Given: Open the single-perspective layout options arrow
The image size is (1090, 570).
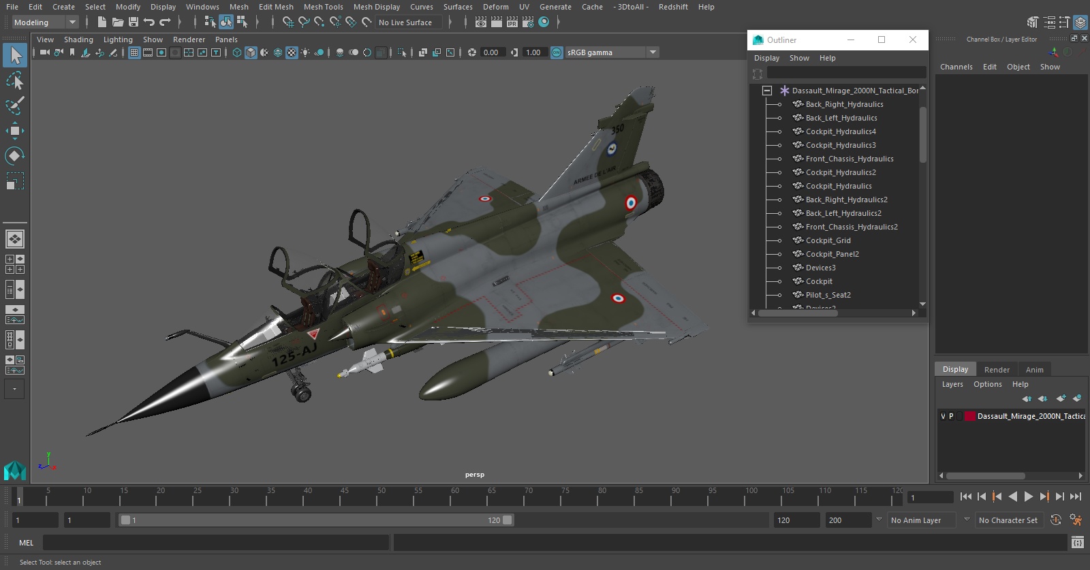Looking at the screenshot, I should (14, 389).
